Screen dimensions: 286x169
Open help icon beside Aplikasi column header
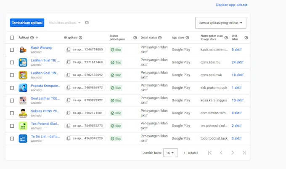[x=32, y=37]
